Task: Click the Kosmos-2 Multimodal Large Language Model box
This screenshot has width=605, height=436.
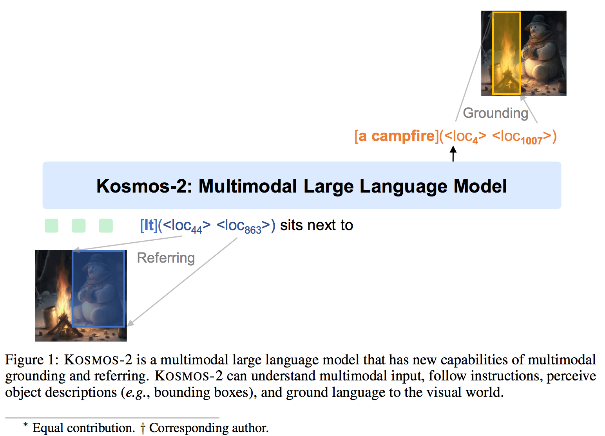Action: [x=302, y=186]
